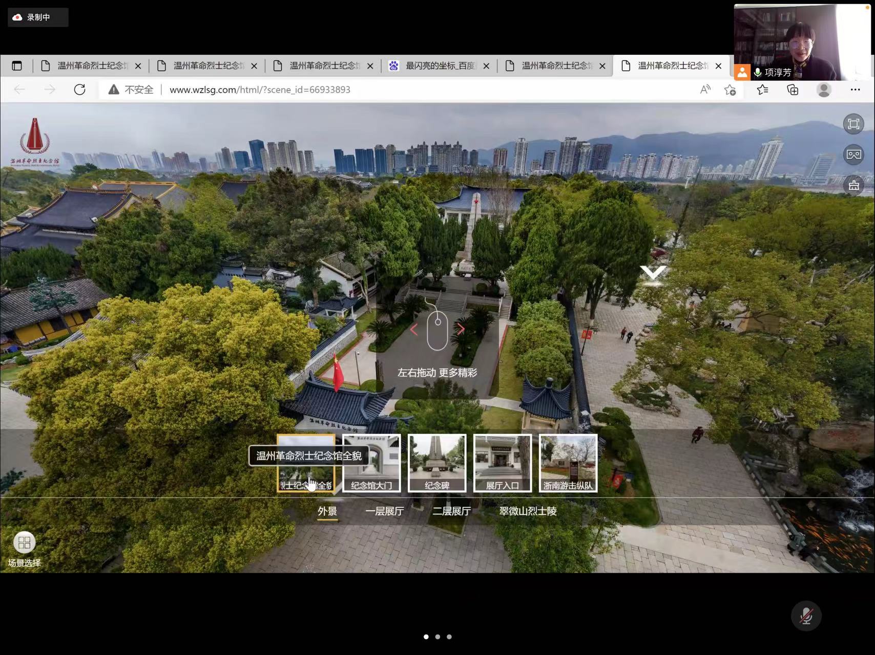Open the browser profile avatar
The width and height of the screenshot is (875, 655).
tap(824, 90)
